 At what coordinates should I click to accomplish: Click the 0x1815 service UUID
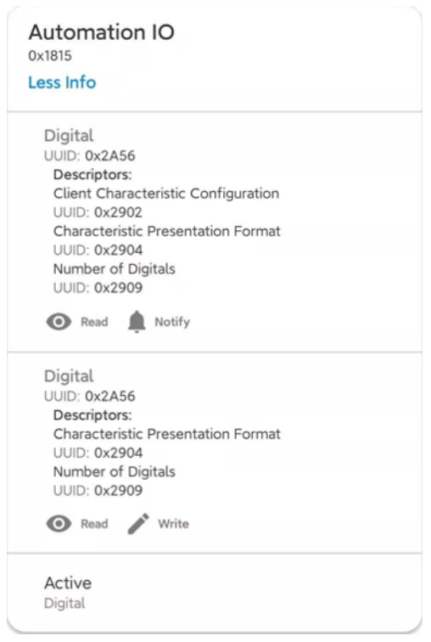(50, 55)
